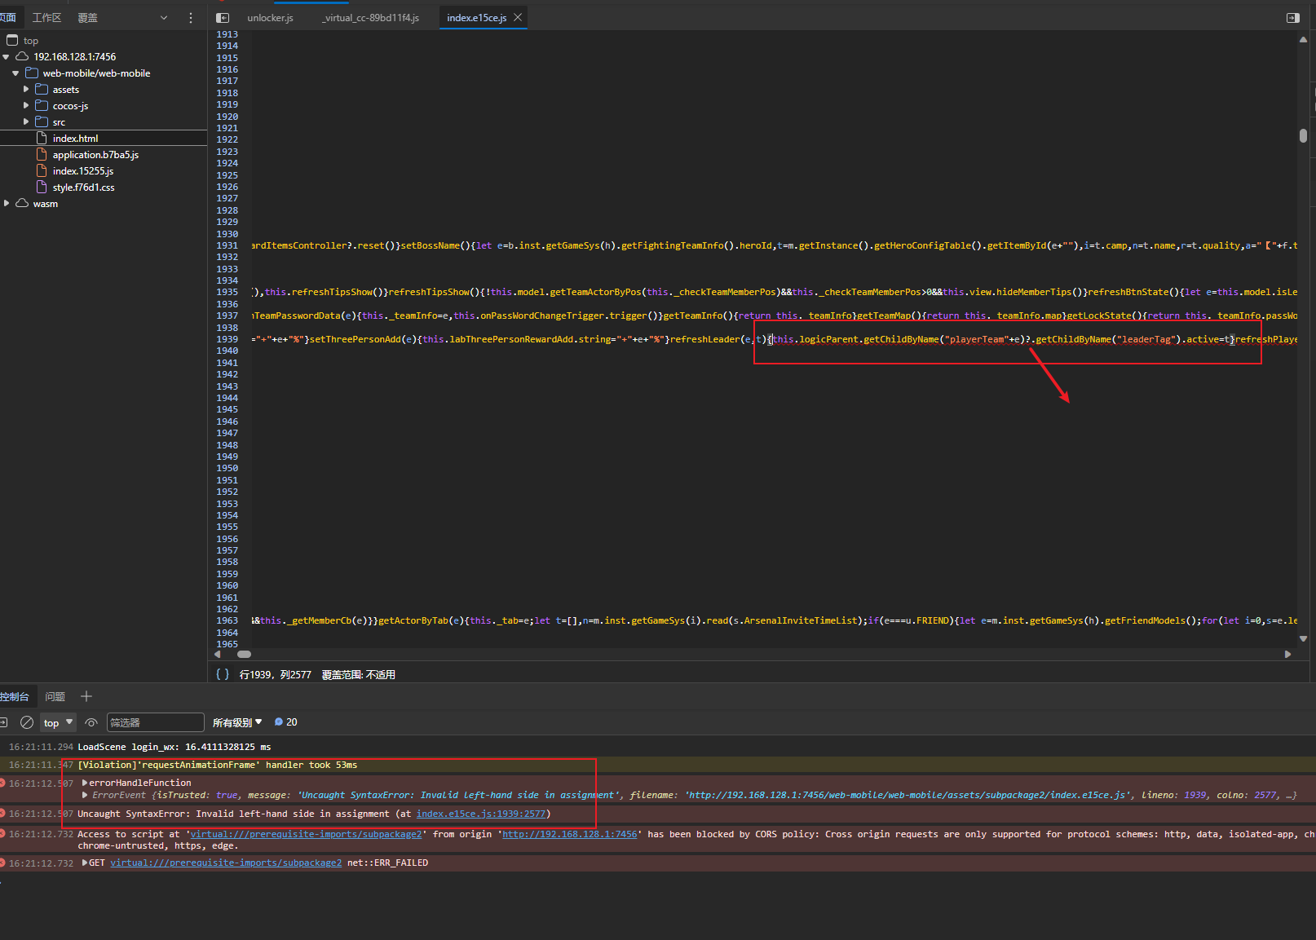Expand the wasm tree node arrow
The width and height of the screenshot is (1316, 940).
7,203
